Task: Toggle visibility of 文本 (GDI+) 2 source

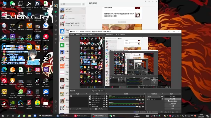Action: [x=104, y=100]
